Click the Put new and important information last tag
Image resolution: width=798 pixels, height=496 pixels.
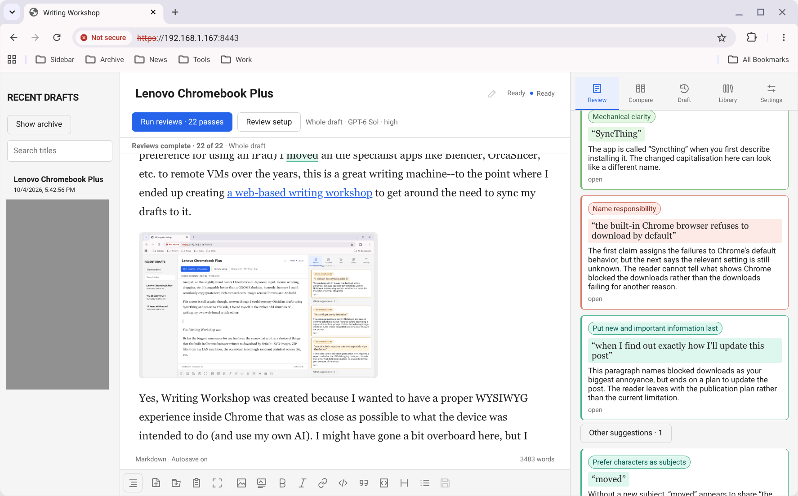click(655, 328)
